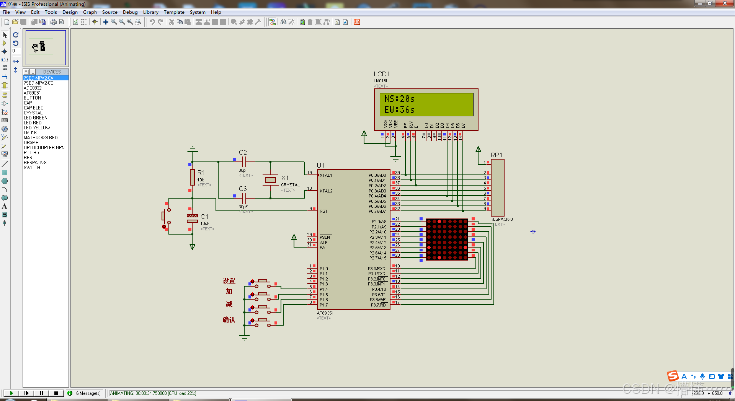Pick the Virtual Instruments tool
The width and height of the screenshot is (735, 401).
point(5,154)
